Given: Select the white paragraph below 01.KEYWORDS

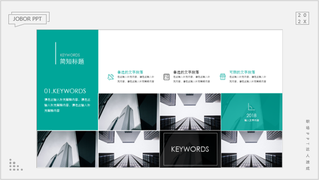Looking at the screenshot, I should [x=67, y=105].
